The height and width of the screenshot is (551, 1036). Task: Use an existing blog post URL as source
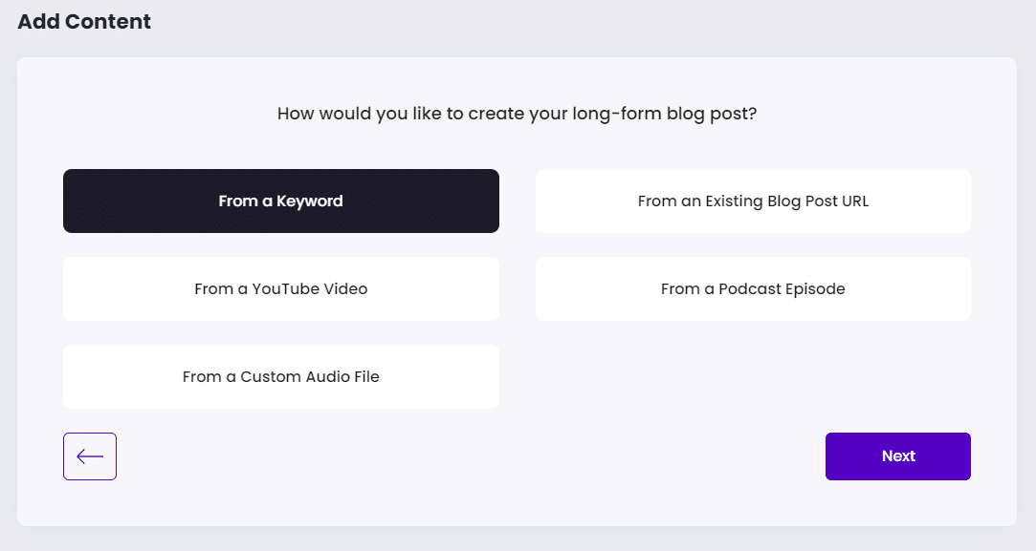pos(753,201)
